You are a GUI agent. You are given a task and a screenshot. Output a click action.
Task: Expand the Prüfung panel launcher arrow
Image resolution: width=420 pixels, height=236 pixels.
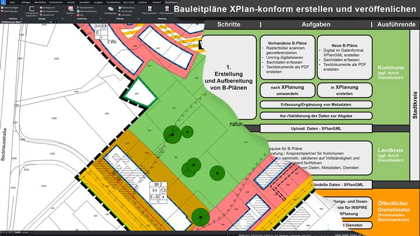coord(138,19)
